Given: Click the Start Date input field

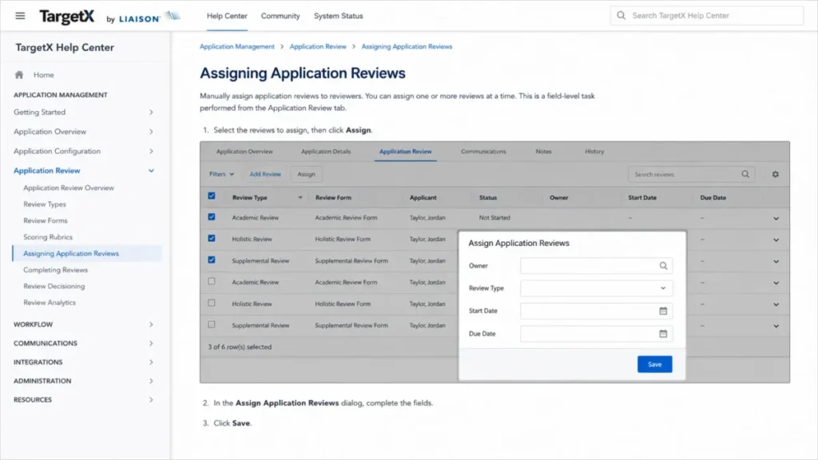Looking at the screenshot, I should [x=596, y=311].
